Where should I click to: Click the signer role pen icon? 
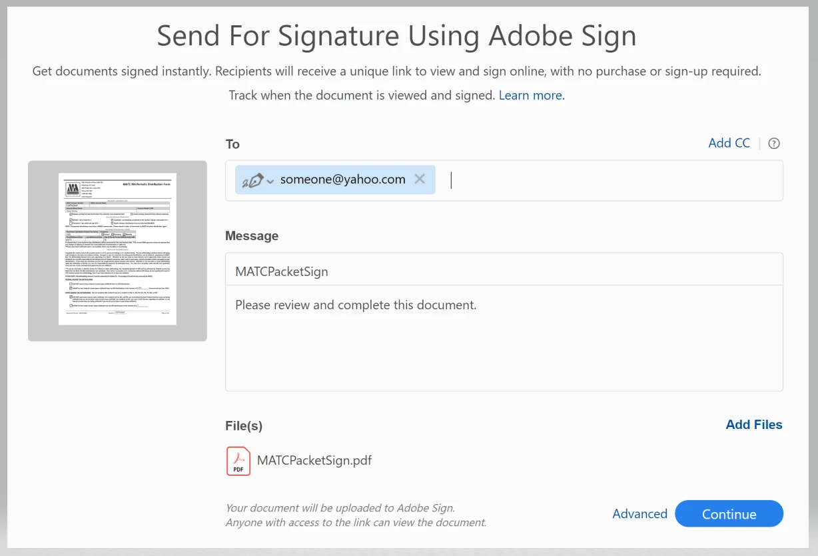pyautogui.click(x=252, y=180)
